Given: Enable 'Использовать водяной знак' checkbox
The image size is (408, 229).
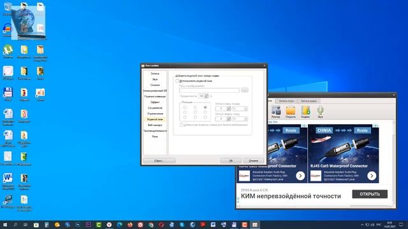Looking at the screenshot, I should 177,81.
